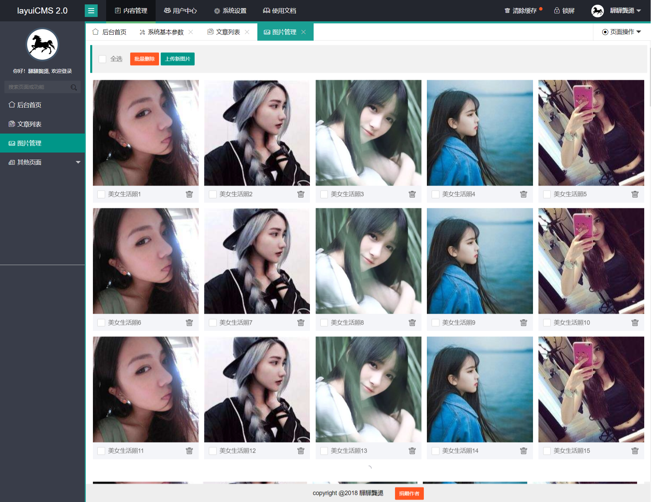Image resolution: width=651 pixels, height=502 pixels.
Task: Click 清除缓存 trash icon in header
Action: tap(507, 11)
